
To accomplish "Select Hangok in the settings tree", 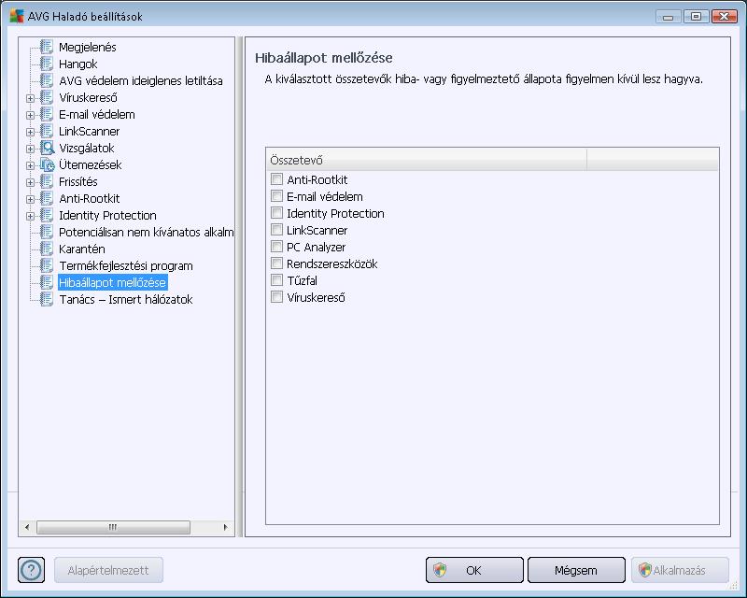I will point(78,64).
